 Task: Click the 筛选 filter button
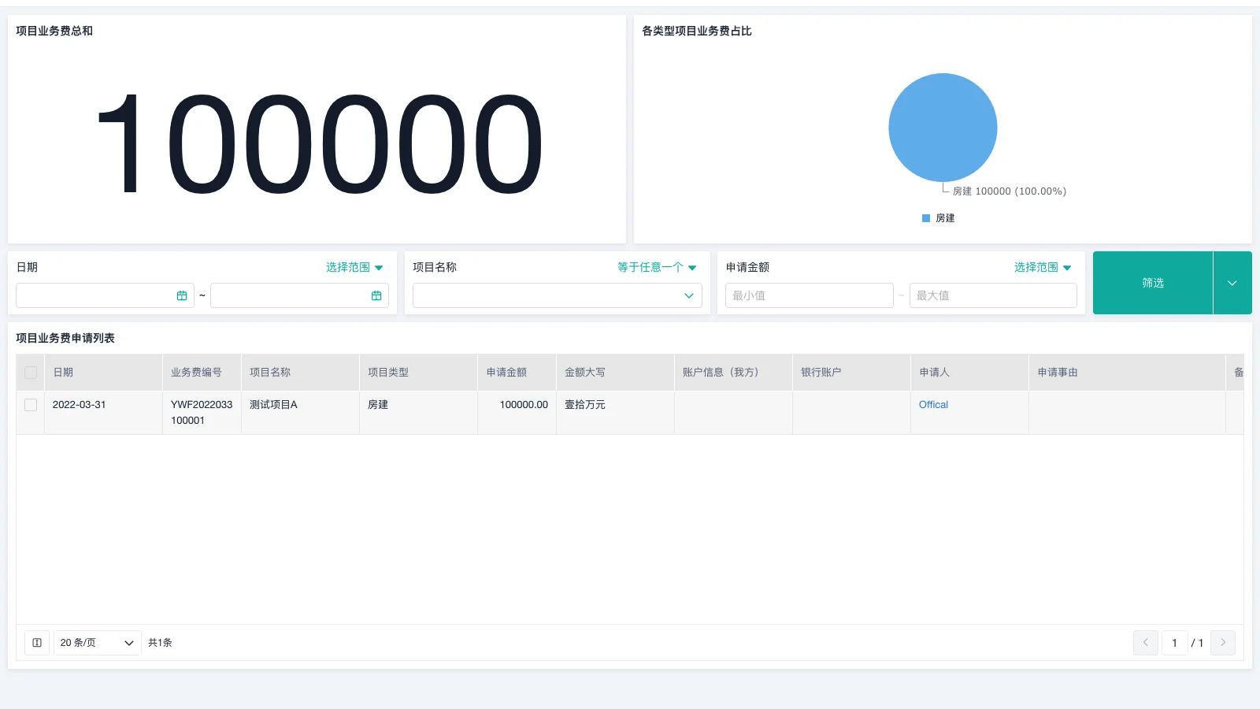point(1152,283)
